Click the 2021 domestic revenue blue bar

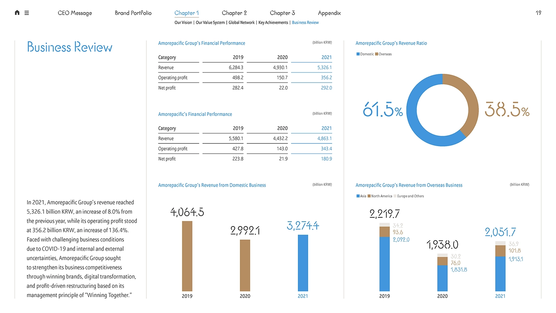tap(303, 263)
